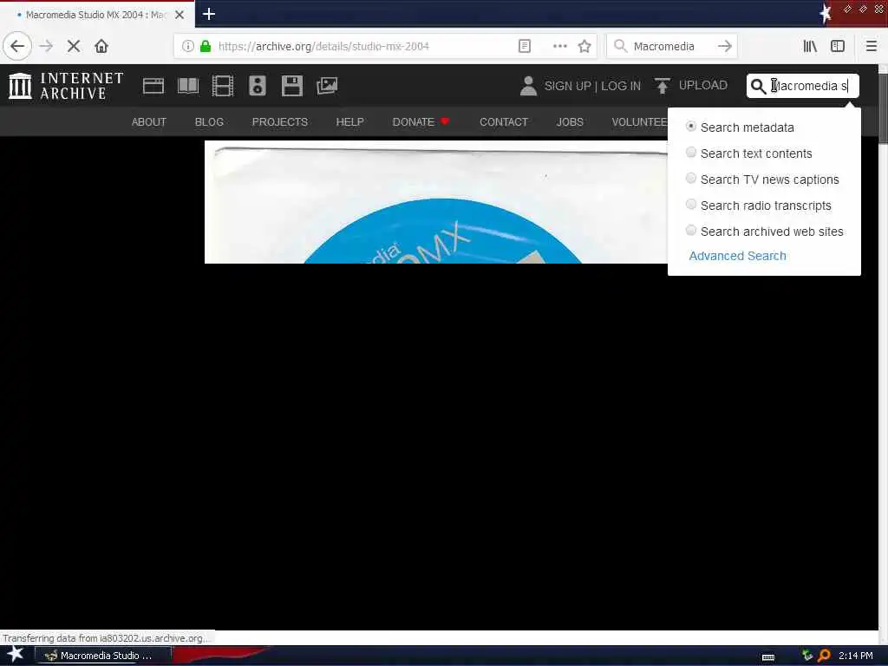Stop loading the page
The height and width of the screenshot is (666, 888).
point(74,46)
